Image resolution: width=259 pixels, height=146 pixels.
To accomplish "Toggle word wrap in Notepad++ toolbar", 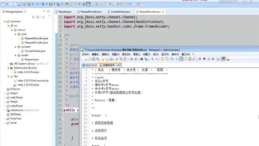I will [x=172, y=59].
